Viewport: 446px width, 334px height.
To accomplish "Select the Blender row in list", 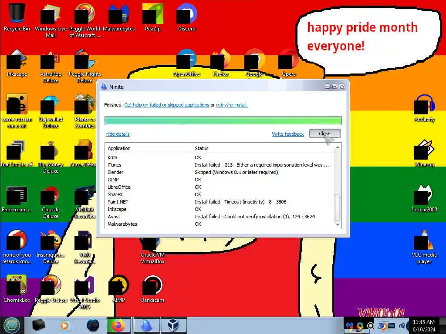I will tap(220, 172).
